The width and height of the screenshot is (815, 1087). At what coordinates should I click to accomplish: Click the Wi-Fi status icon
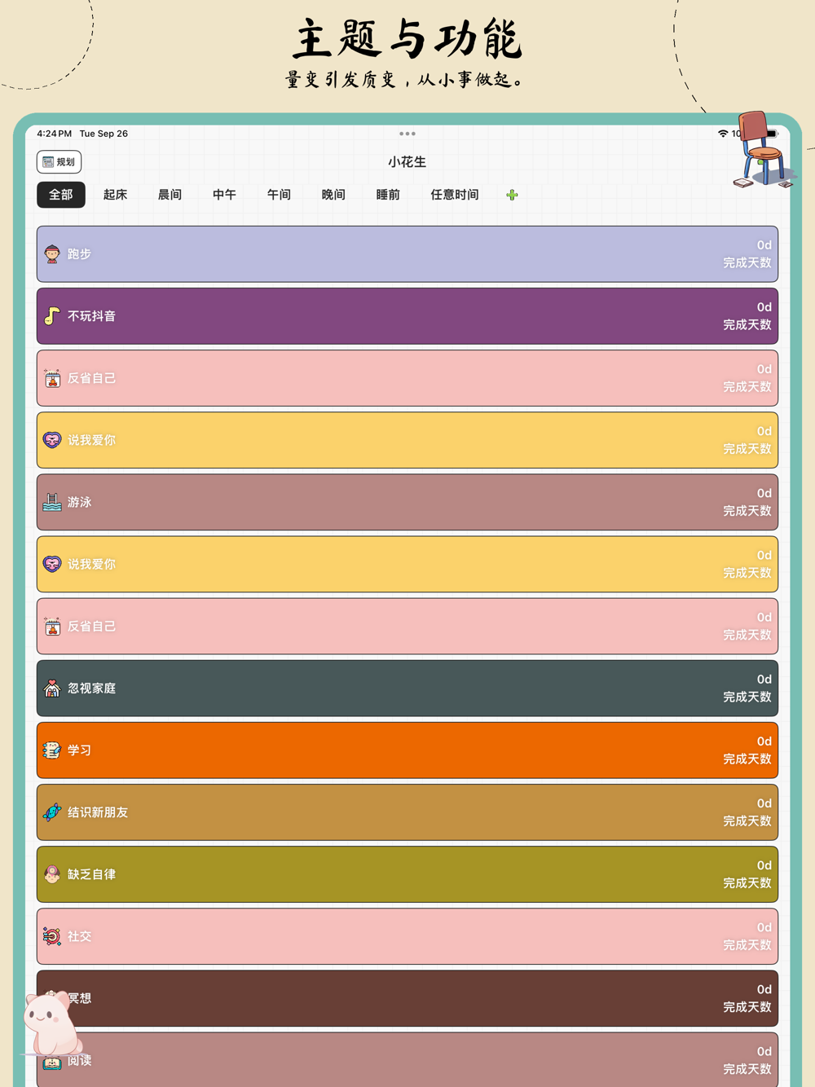(723, 134)
